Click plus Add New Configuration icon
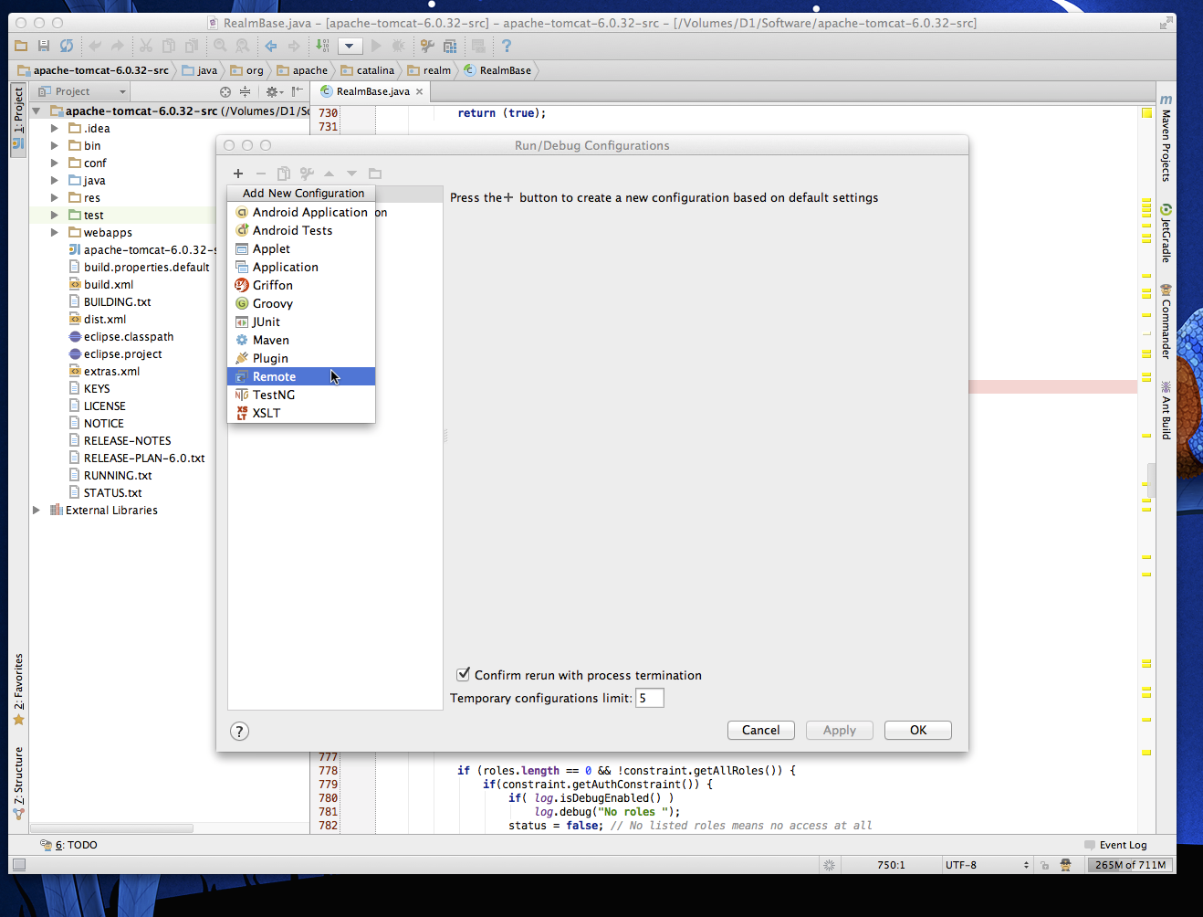Image resolution: width=1203 pixels, height=917 pixels. coord(238,174)
